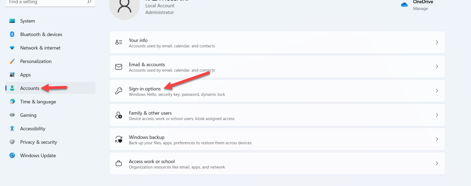Click Manage under OneDrive

click(420, 9)
